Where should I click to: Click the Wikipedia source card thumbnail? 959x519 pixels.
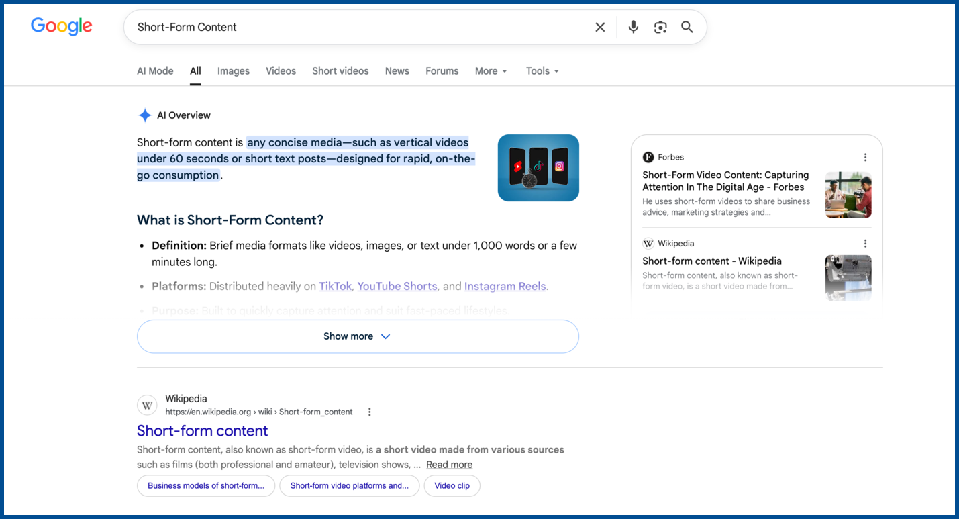tap(848, 278)
